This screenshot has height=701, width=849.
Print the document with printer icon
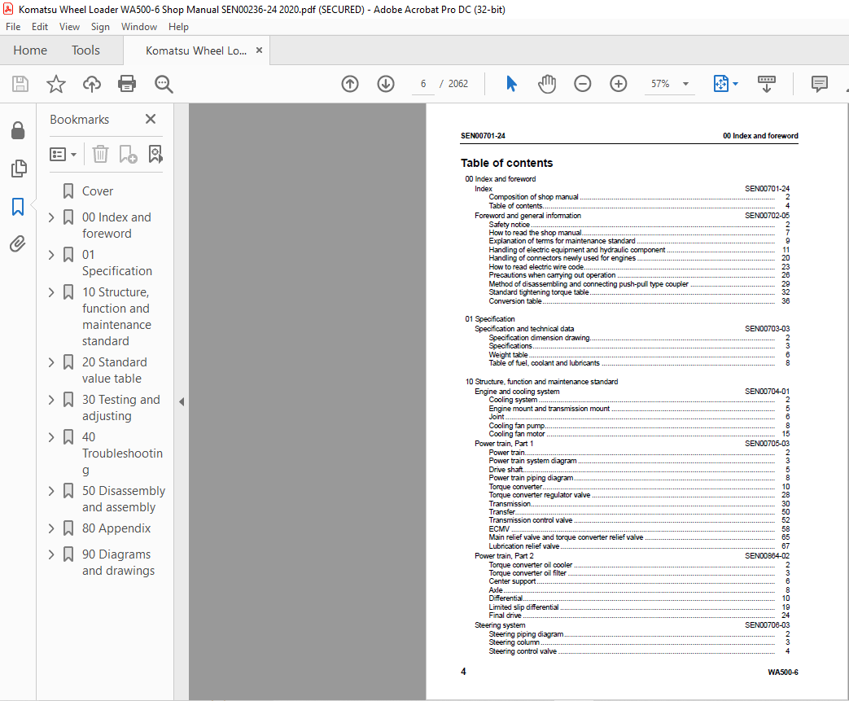coord(127,84)
